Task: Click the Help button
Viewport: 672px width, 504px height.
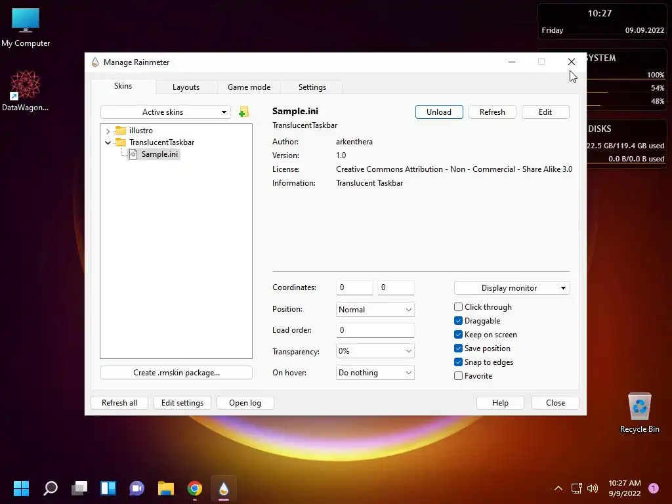Action: point(499,402)
